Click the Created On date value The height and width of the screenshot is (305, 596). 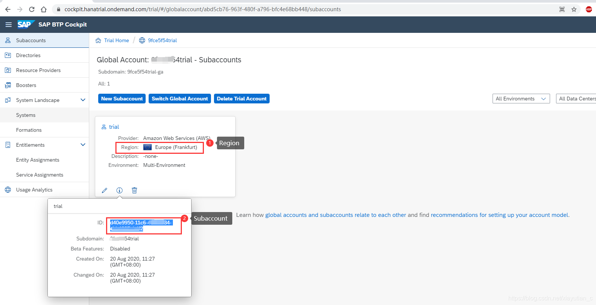[132, 262]
